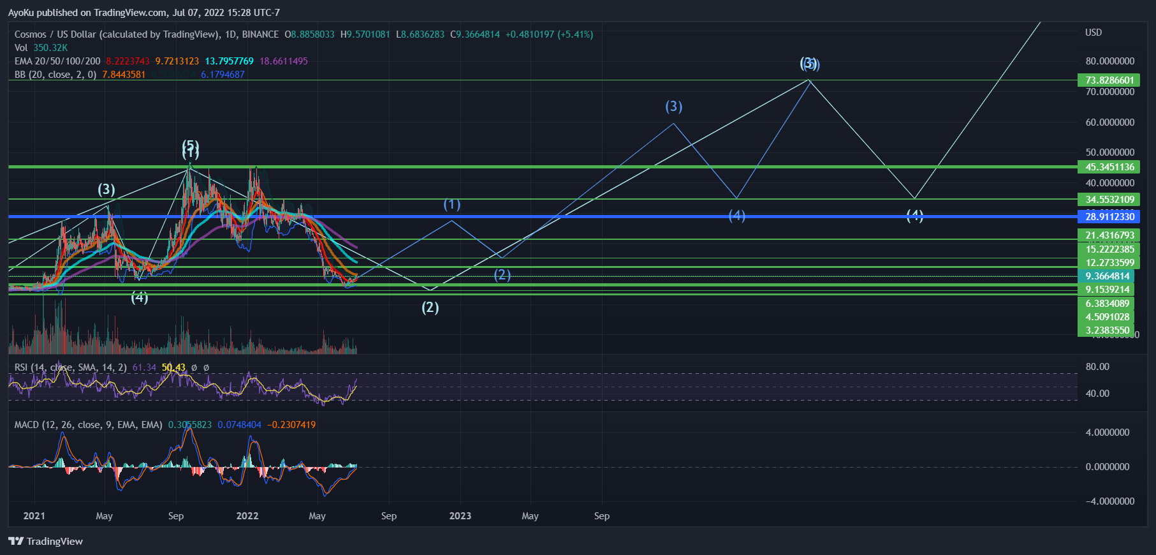Click the 2023 label on the time axis
The height and width of the screenshot is (555, 1156).
460,515
